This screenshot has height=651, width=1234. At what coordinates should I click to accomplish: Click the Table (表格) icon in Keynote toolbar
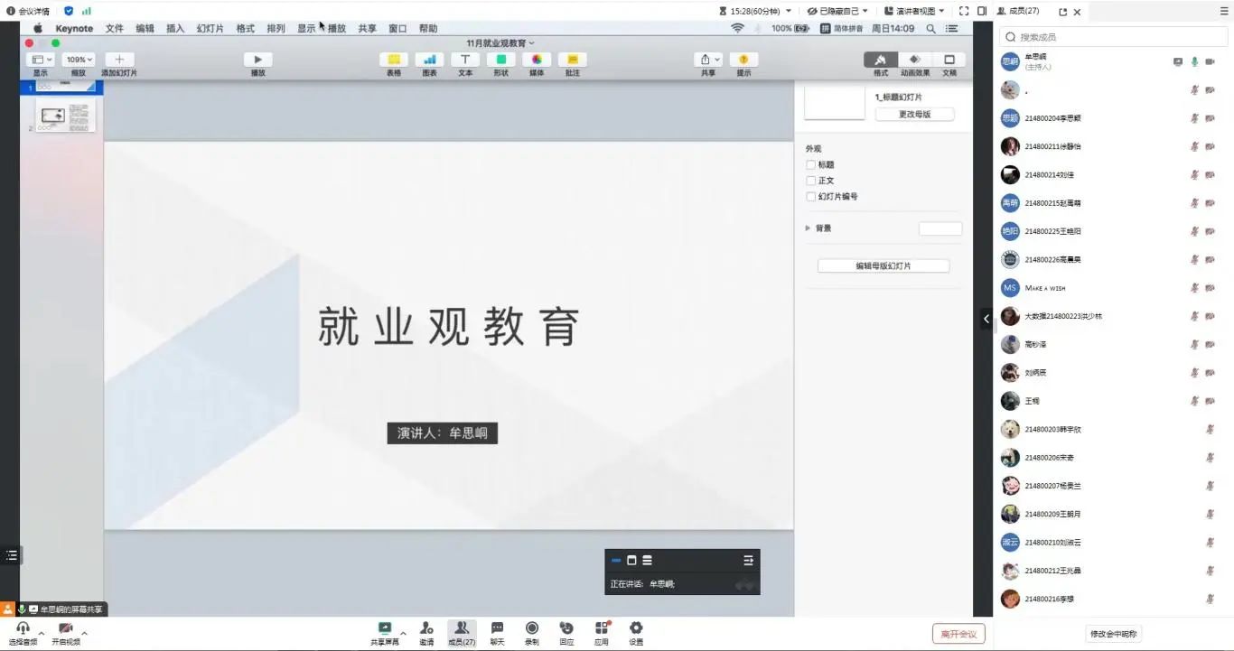click(x=394, y=60)
